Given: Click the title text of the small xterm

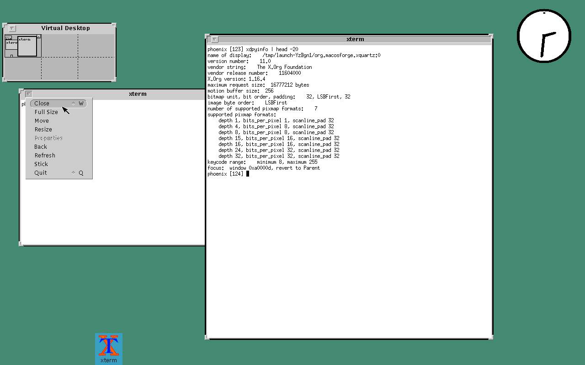Looking at the screenshot, I should point(138,94).
